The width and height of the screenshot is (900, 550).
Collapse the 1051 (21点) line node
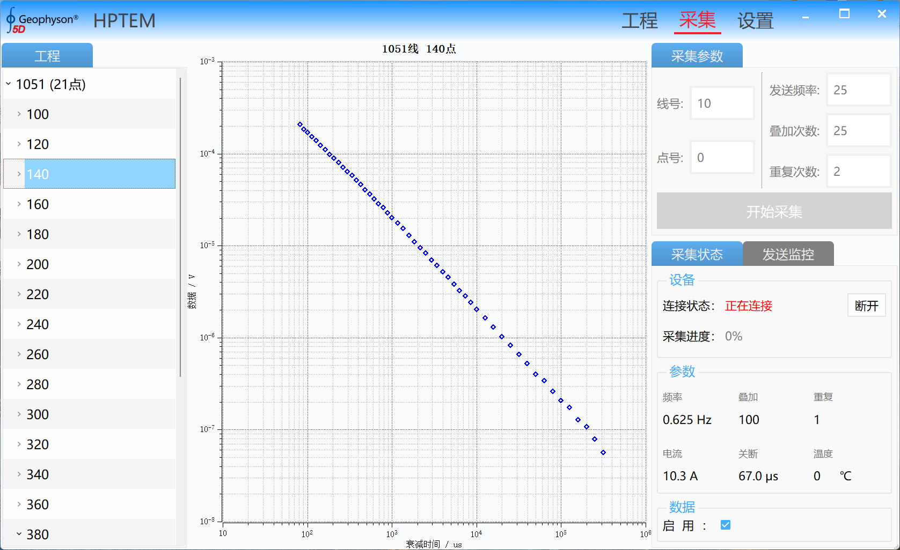[x=9, y=84]
